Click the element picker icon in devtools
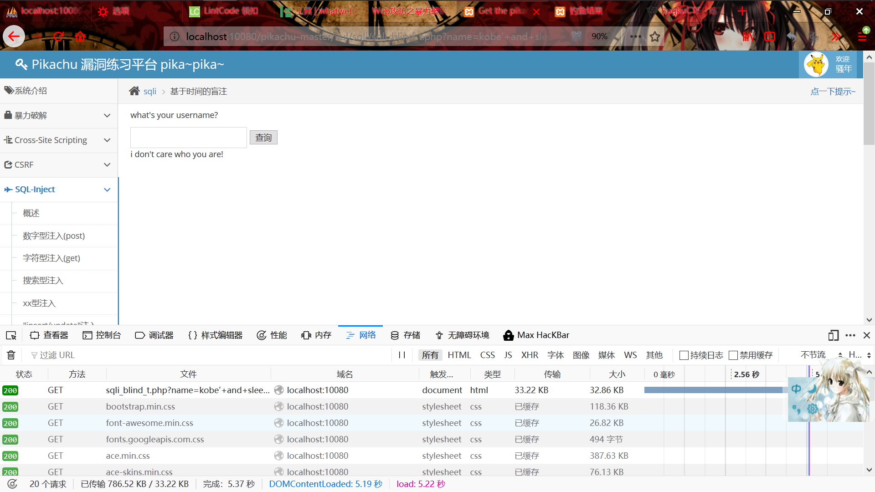This screenshot has height=492, width=875. click(x=11, y=335)
